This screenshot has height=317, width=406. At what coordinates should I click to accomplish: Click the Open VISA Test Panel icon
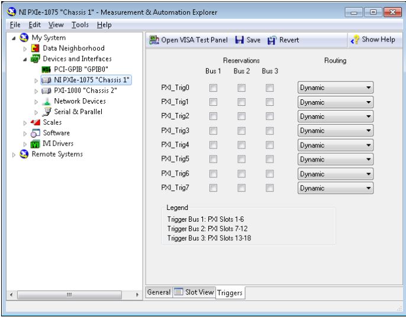[154, 40]
